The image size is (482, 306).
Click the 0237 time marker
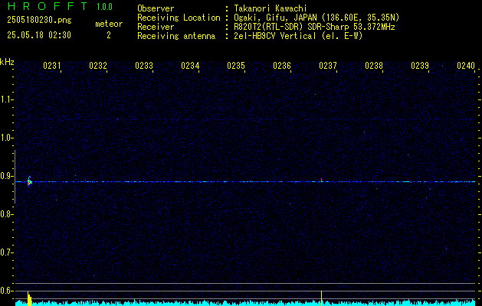coord(328,66)
